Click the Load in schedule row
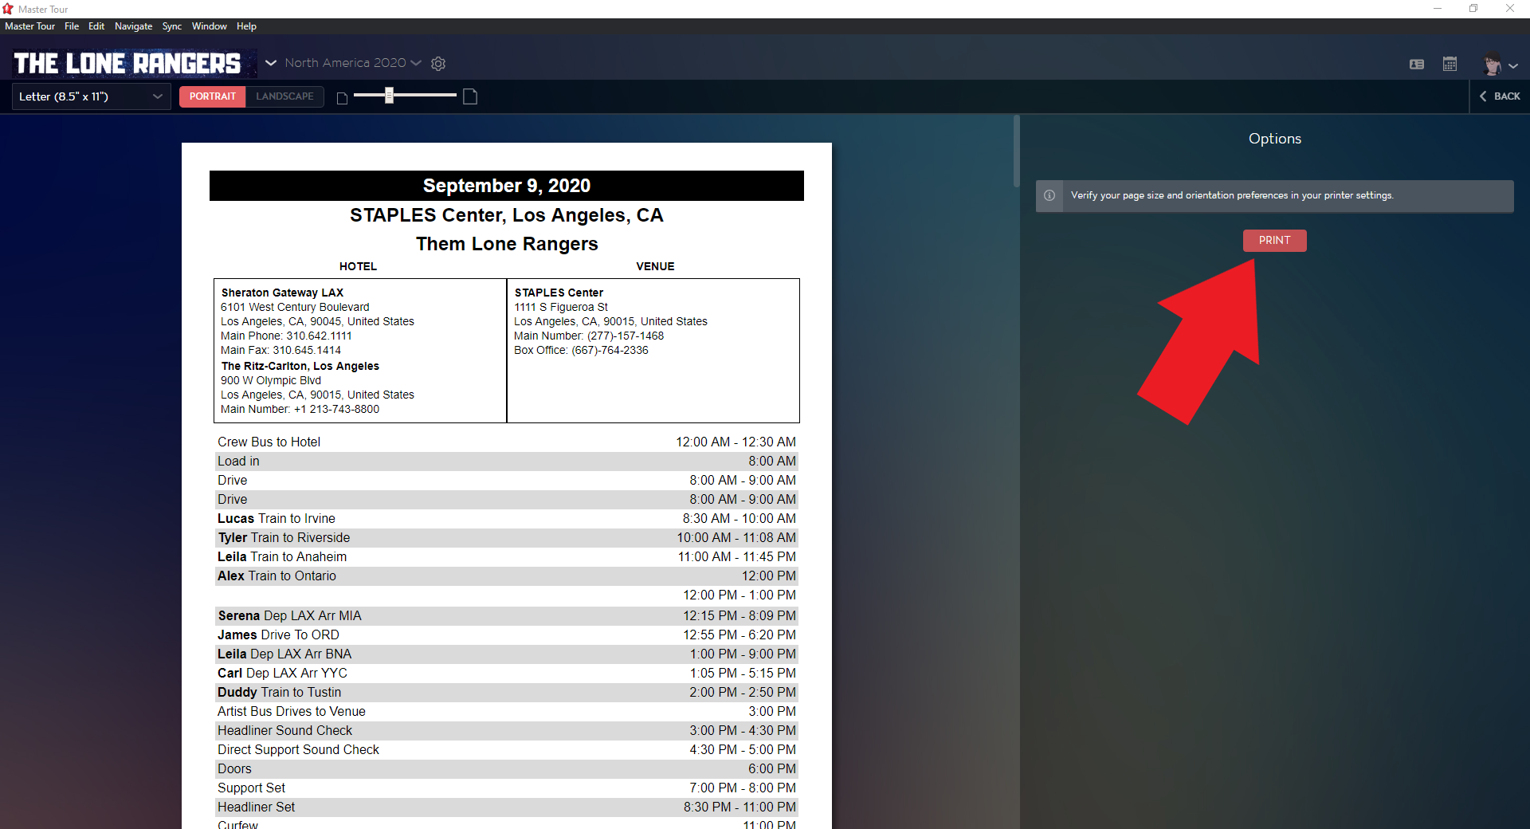The image size is (1530, 829). click(507, 461)
